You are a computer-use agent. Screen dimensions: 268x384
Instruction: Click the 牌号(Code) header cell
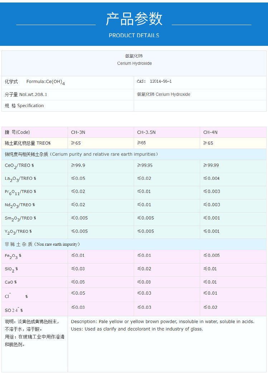point(17,132)
